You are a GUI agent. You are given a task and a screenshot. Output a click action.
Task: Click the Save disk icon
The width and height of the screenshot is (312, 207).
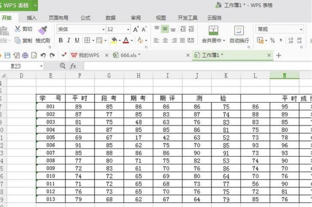pyautogui.click(x=7, y=55)
